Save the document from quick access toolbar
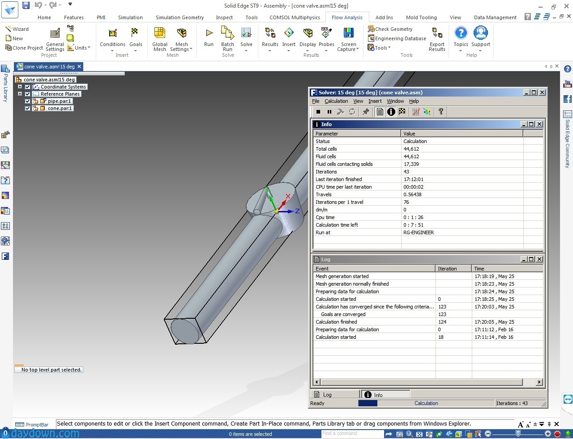 26,5
